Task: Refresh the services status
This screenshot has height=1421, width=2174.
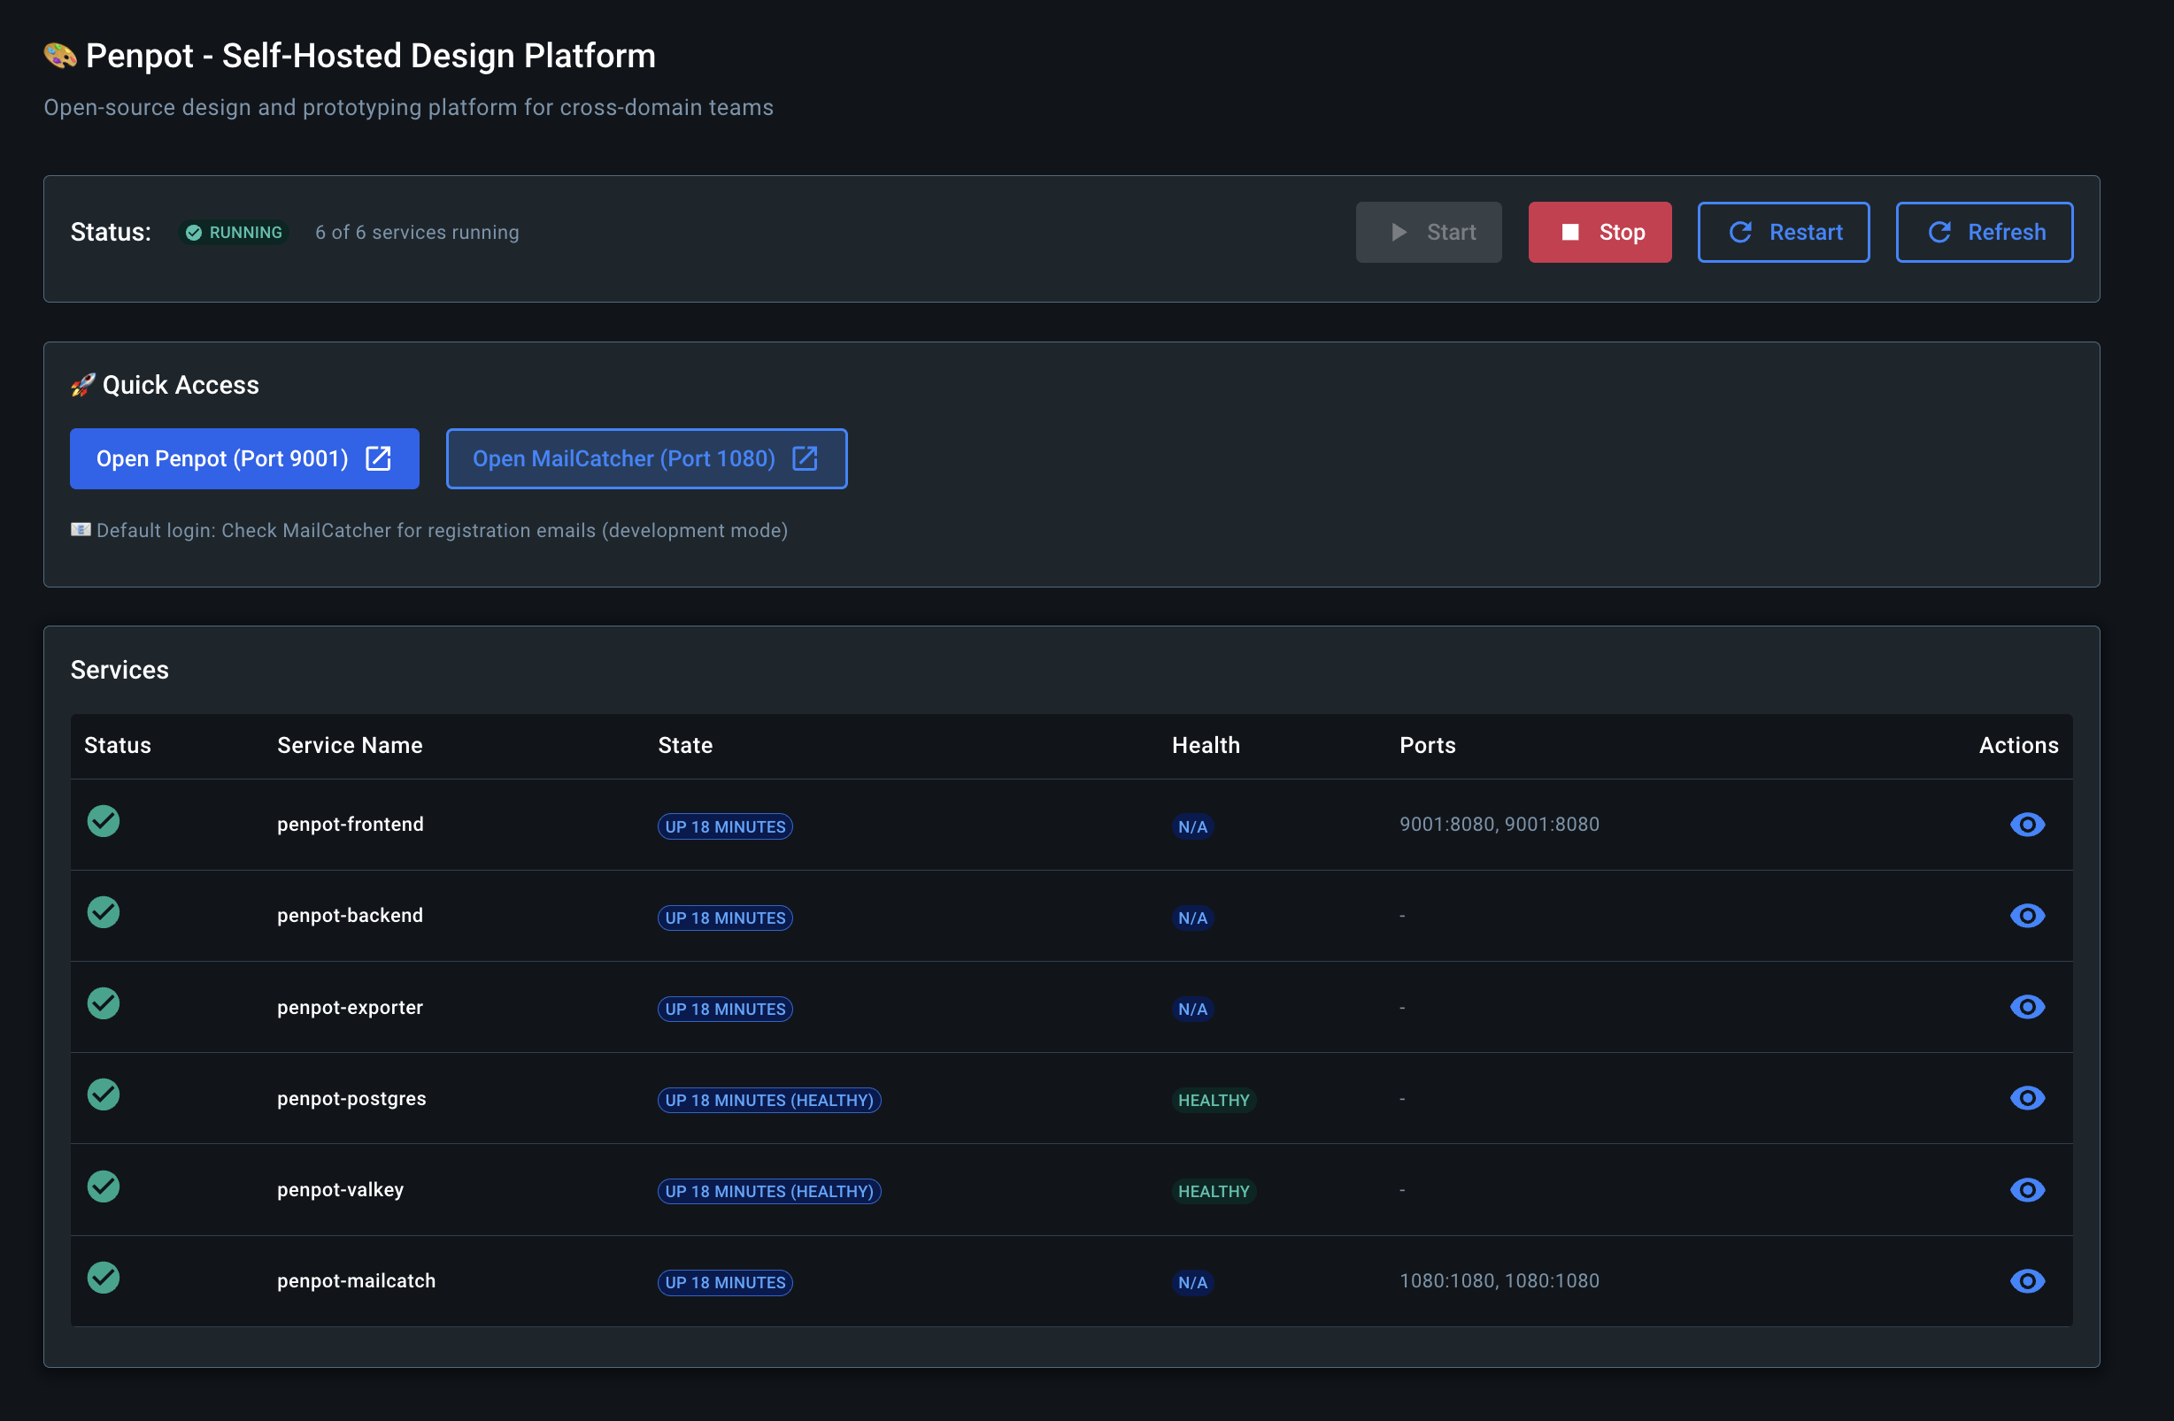Action: 1983,232
